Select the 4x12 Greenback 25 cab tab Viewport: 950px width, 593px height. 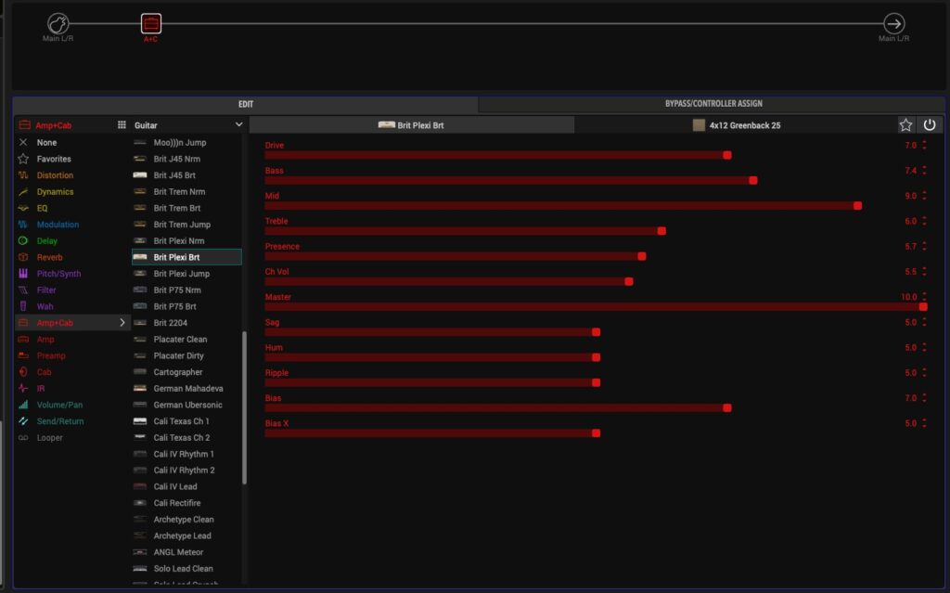coord(736,124)
